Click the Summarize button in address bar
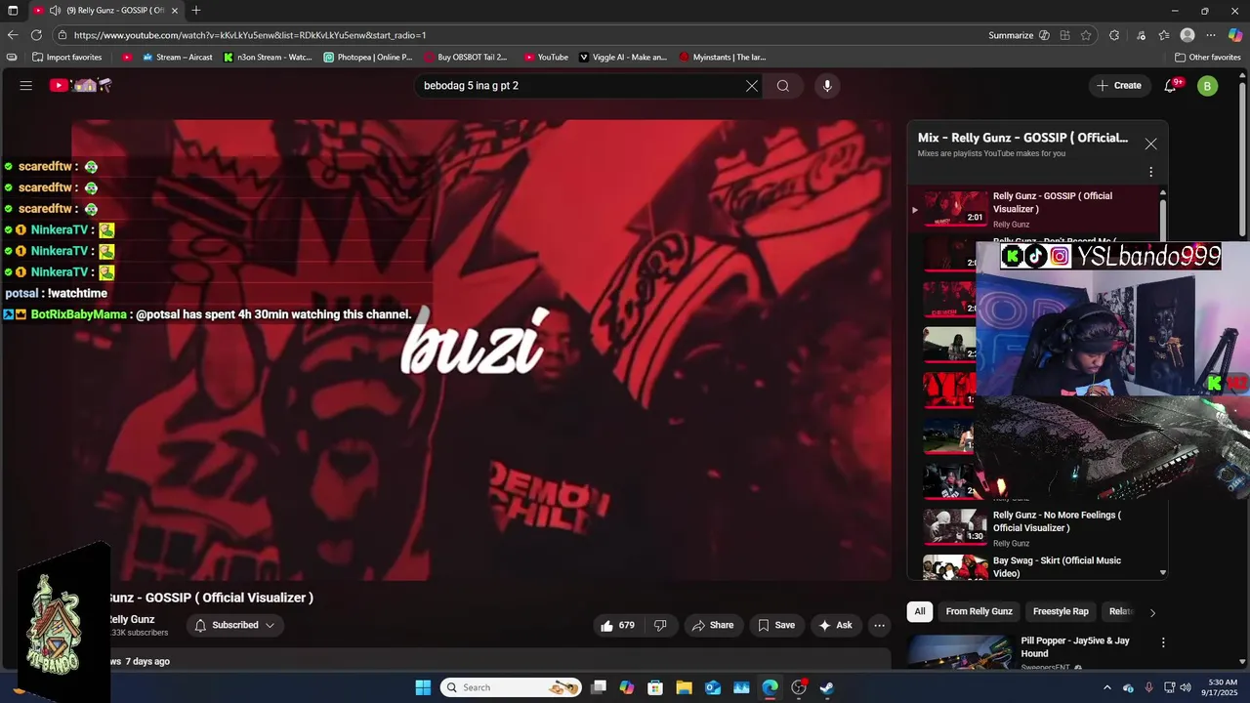 pos(1019,35)
